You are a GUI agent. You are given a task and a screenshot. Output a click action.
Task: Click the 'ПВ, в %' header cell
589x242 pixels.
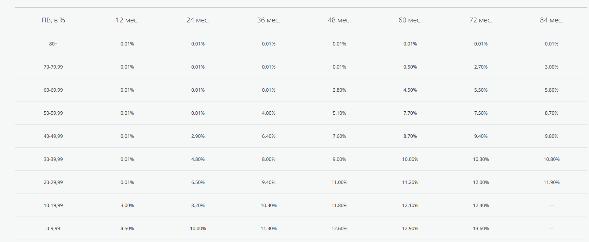53,20
